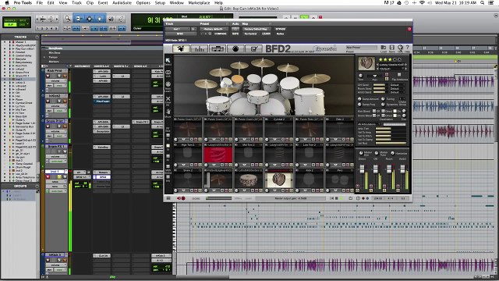Image resolution: width=499 pixels, height=281 pixels.
Task: Click the selected kick drum thumbnail slot
Action: tap(279, 180)
